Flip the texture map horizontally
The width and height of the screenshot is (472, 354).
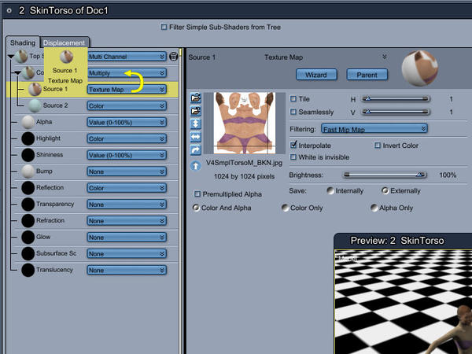195,137
